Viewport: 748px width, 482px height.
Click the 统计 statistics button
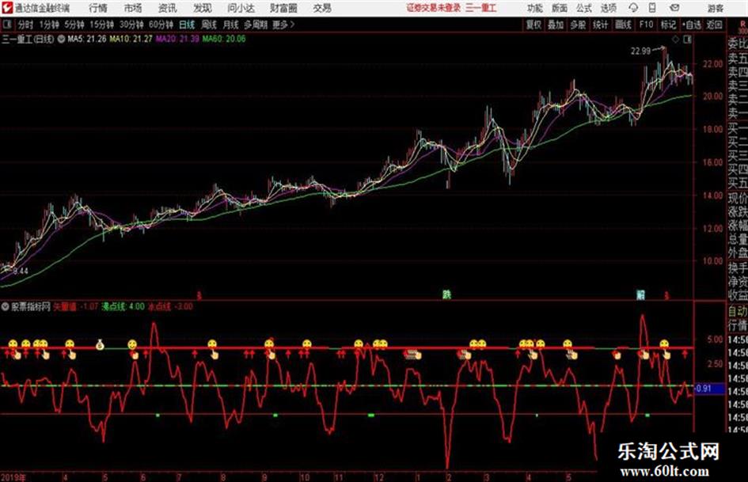tap(601, 25)
